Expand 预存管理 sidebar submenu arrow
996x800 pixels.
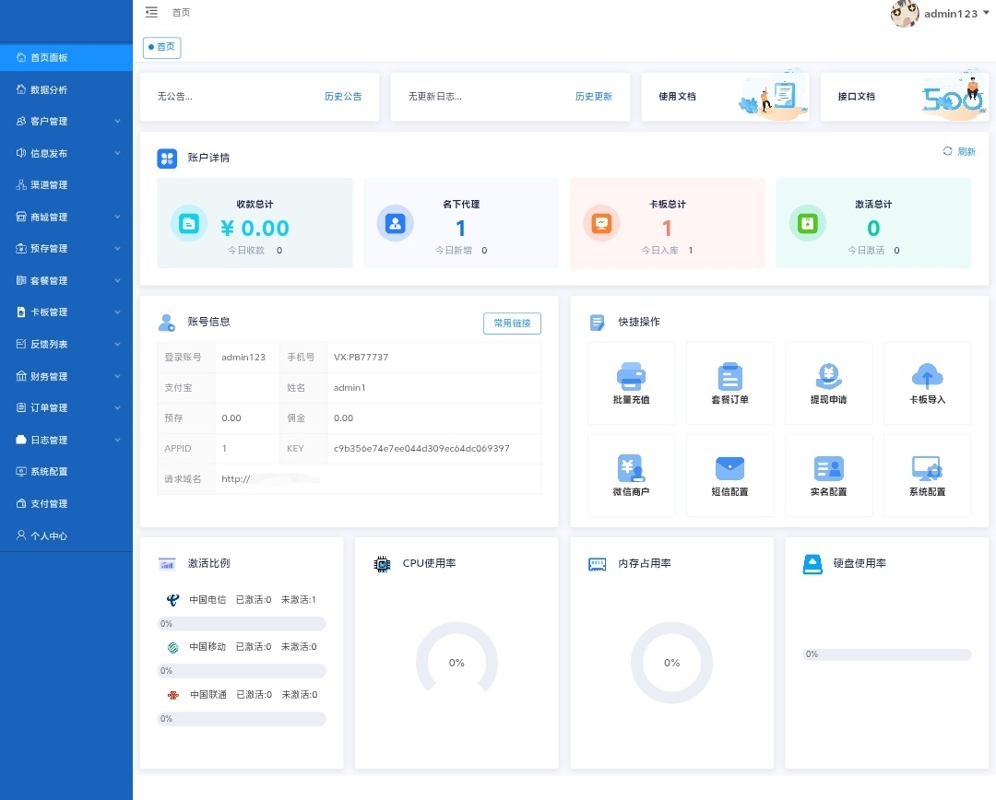tap(117, 248)
